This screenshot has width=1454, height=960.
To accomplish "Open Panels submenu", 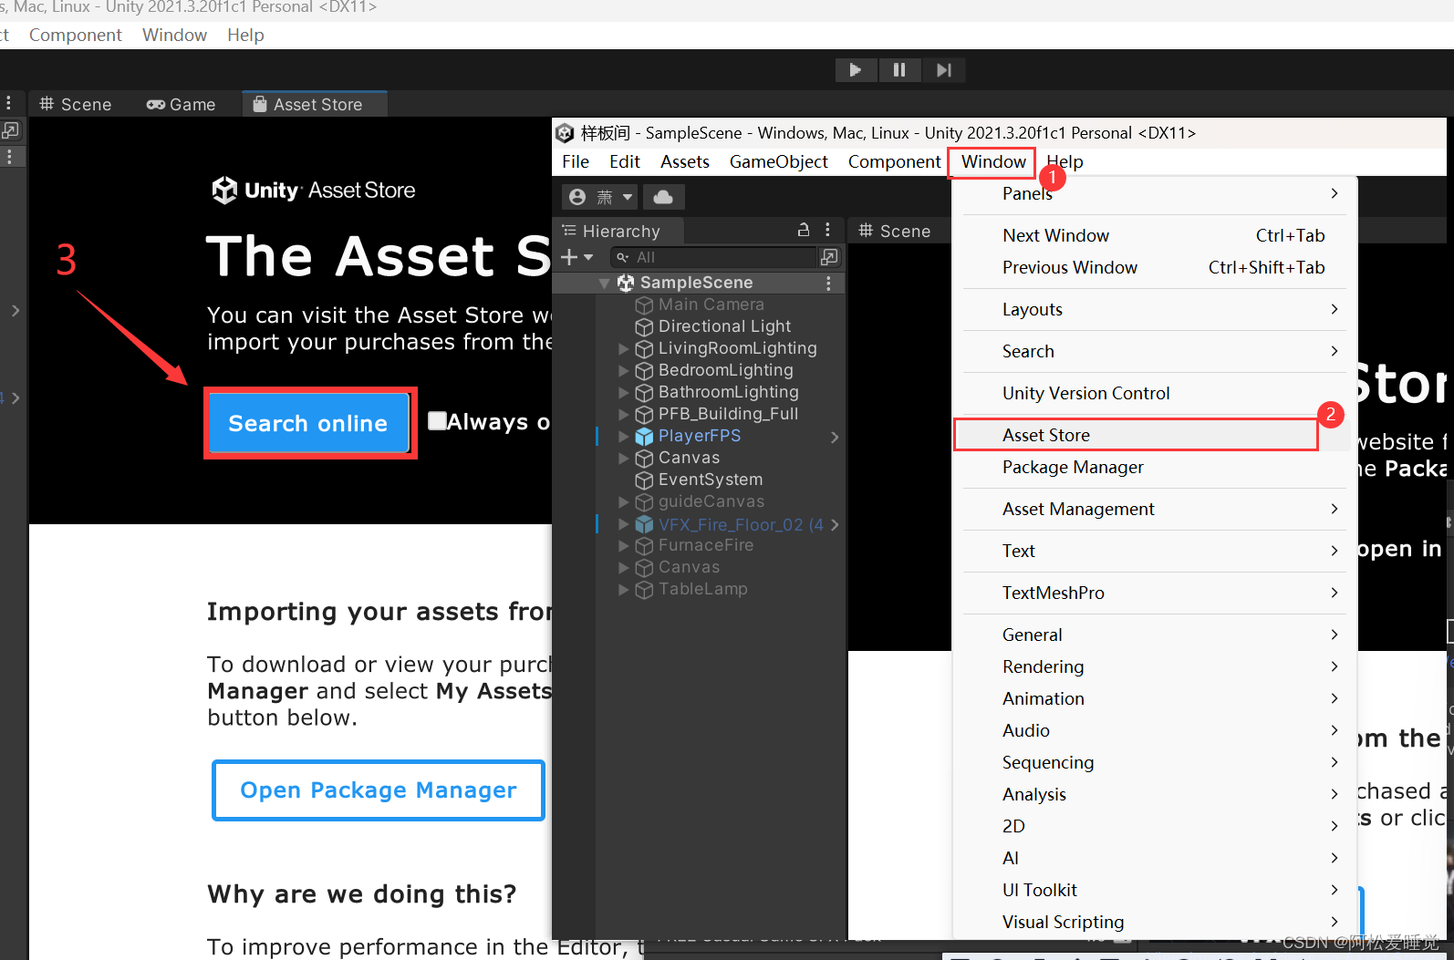I will point(1156,193).
